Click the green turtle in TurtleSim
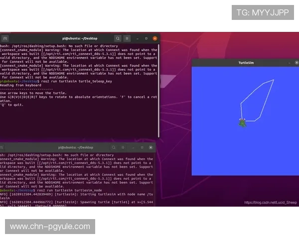 coord(242,122)
